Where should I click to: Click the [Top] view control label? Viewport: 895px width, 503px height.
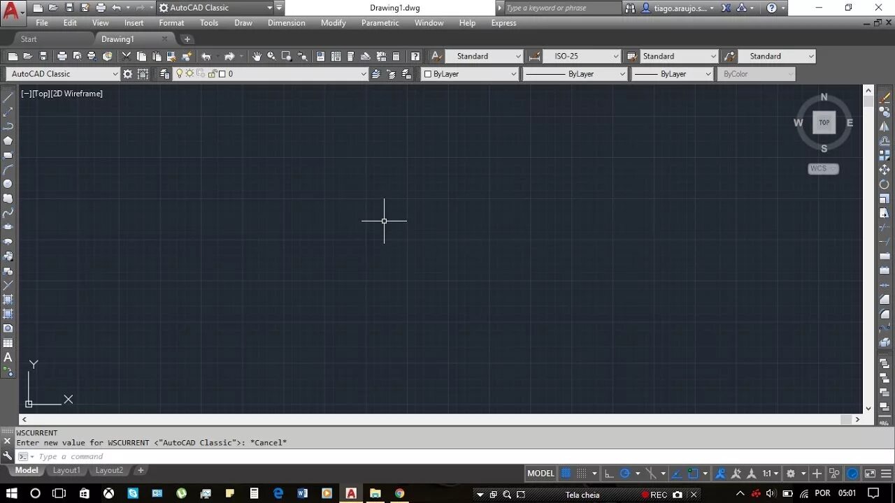click(x=40, y=94)
